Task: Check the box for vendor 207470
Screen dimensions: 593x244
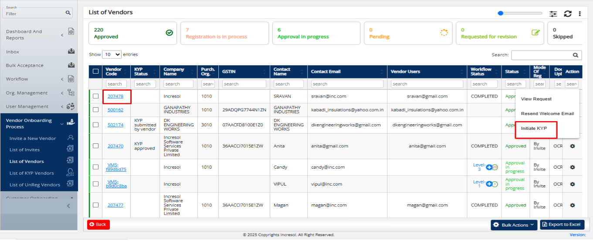Action: [x=96, y=146]
